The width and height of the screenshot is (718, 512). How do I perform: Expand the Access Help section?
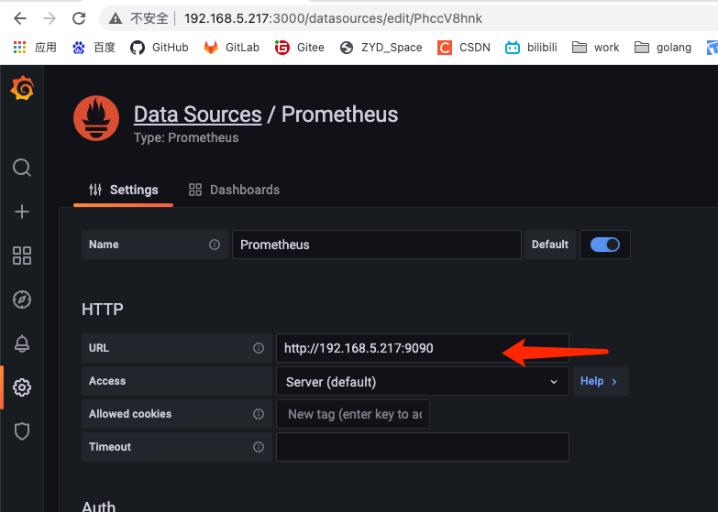pos(601,381)
